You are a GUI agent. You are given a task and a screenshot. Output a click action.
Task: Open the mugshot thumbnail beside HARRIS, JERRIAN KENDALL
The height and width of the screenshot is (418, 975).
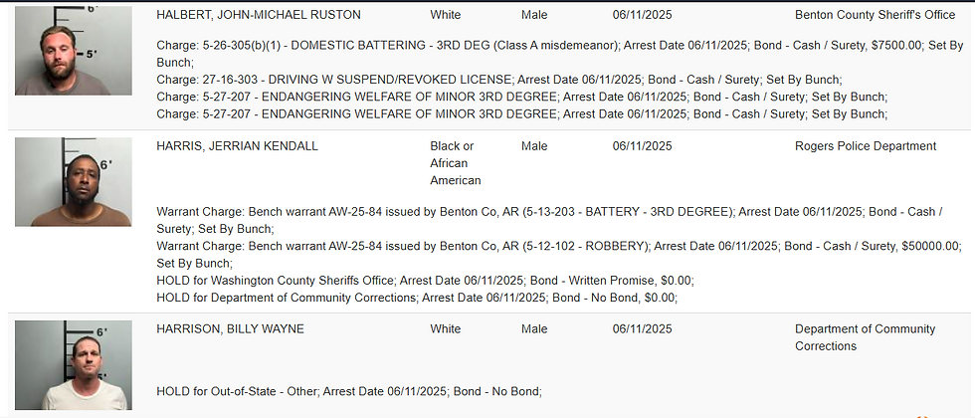click(74, 181)
